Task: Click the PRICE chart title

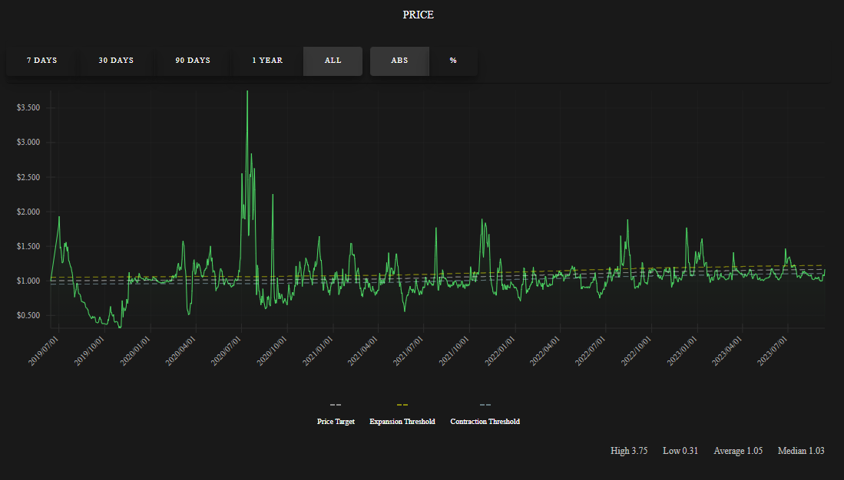Action: (x=417, y=15)
